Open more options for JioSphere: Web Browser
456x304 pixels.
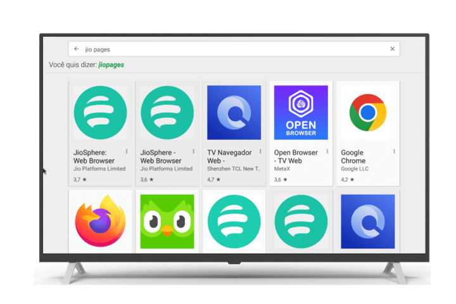[x=127, y=151]
